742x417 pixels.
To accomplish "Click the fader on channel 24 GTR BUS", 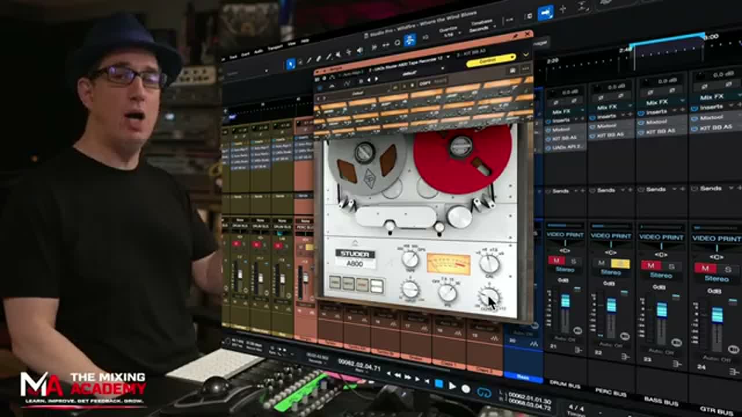I will click(x=717, y=316).
